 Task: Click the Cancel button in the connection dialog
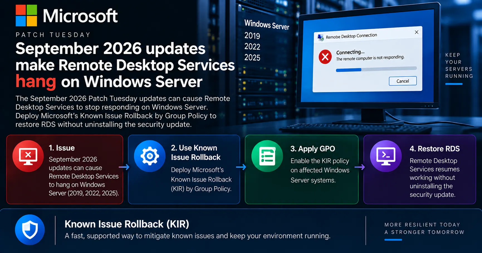403,81
